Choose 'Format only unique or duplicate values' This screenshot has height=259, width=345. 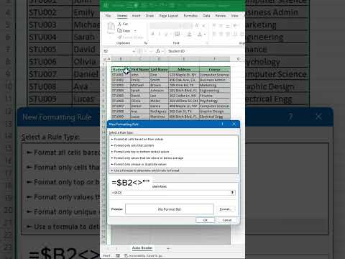tap(174, 164)
